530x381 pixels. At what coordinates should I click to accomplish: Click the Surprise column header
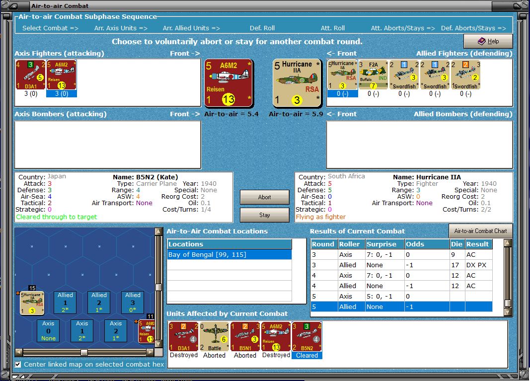384,244
